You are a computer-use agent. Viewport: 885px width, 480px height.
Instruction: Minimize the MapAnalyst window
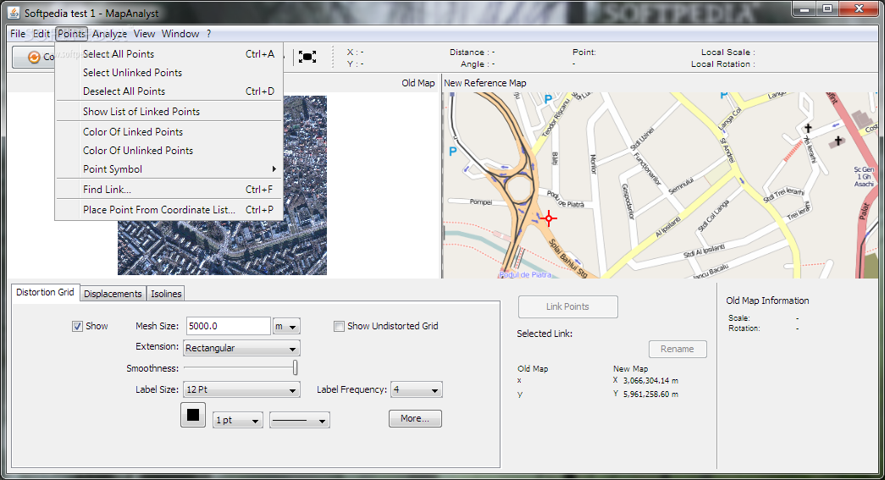point(805,9)
